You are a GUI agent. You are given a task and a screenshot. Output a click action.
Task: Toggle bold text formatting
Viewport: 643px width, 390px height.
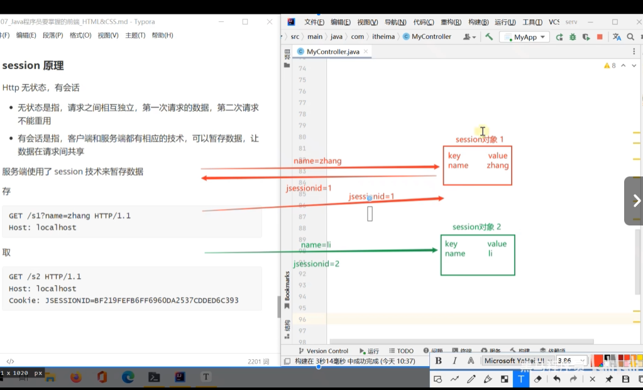click(x=438, y=360)
